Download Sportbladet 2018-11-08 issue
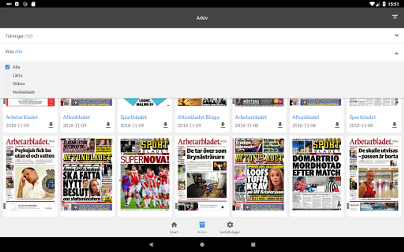This screenshot has width=404, height=252. click(394, 125)
